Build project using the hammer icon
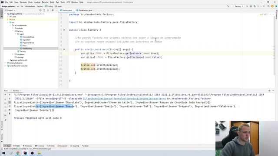This screenshot has width=278, height=156. 228,6
